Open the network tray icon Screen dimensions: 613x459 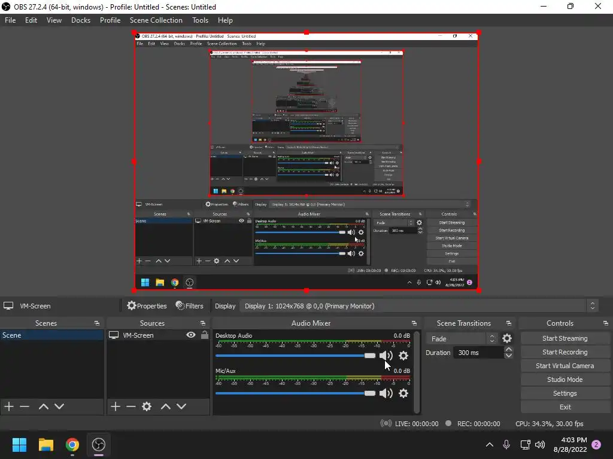(x=525, y=445)
